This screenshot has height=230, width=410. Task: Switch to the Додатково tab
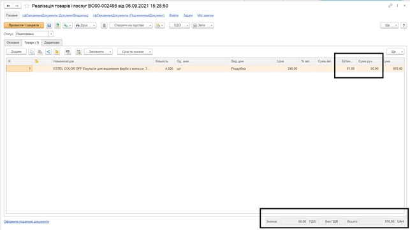tap(52, 42)
